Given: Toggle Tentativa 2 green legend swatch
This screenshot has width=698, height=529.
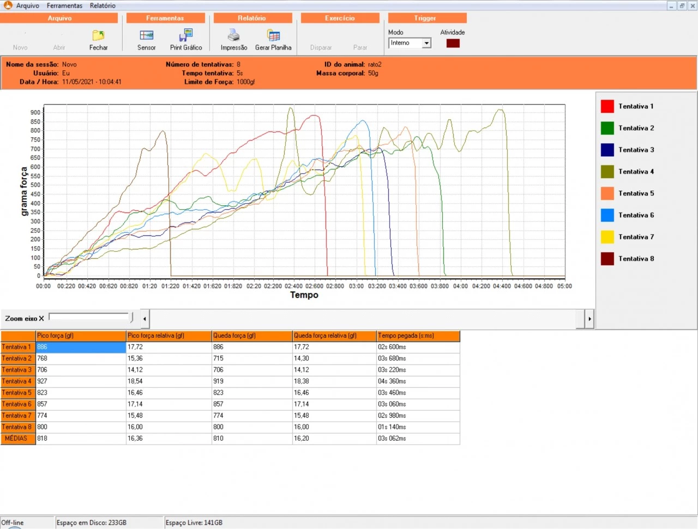Looking at the screenshot, I should (607, 128).
